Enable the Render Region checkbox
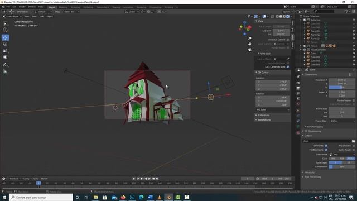This screenshot has height=201, width=357. [x=354, y=100]
